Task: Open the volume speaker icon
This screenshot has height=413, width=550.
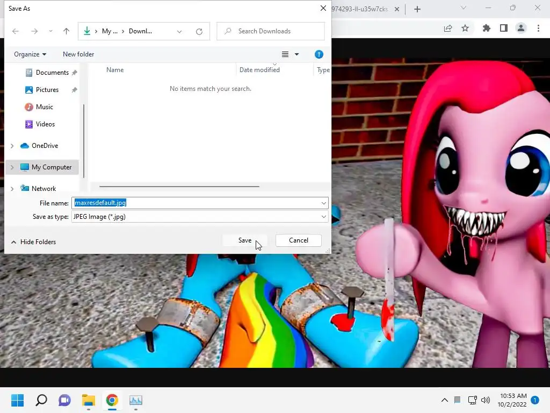Action: tap(486, 400)
